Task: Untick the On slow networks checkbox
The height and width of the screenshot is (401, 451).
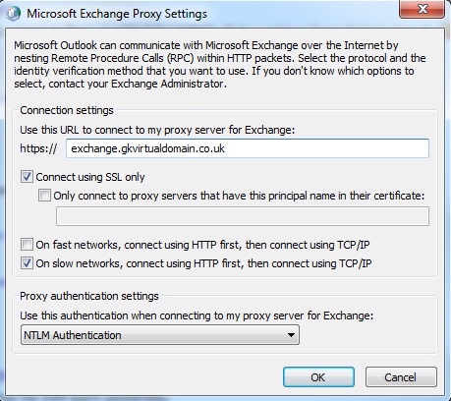Action: coord(27,263)
